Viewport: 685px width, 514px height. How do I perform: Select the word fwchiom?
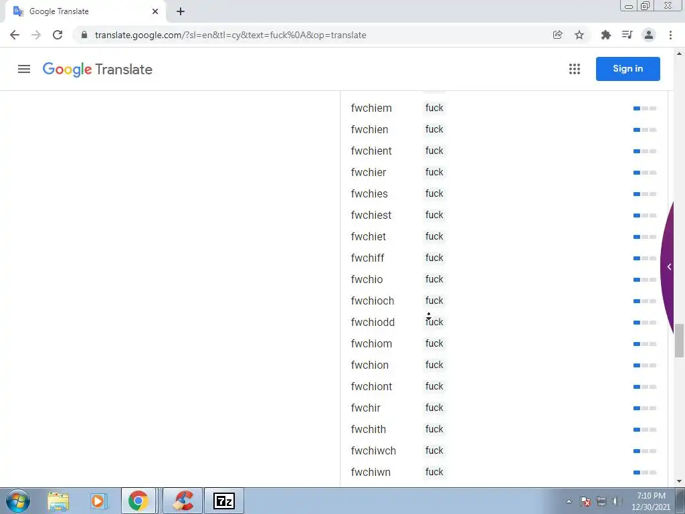pos(371,343)
